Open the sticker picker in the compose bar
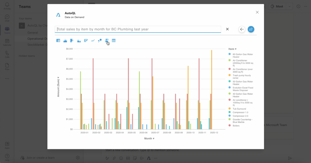Screen dimensions: 311x163 (135, 158)
